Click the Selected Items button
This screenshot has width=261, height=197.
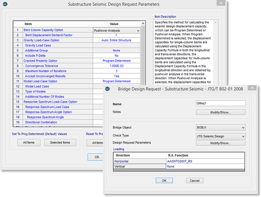pyautogui.click(x=60, y=143)
